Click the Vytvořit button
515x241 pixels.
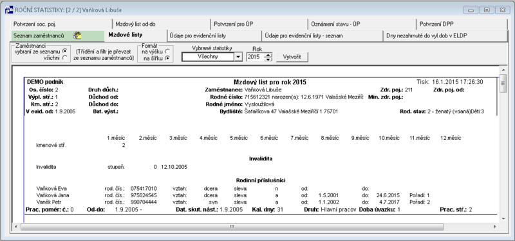coord(292,57)
